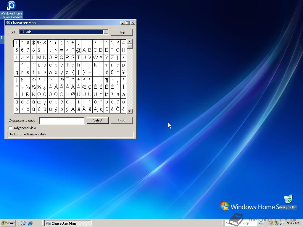Viewport: 303px width, 227px height.
Task: Select the lowercase ð eth character
Action: (95, 102)
